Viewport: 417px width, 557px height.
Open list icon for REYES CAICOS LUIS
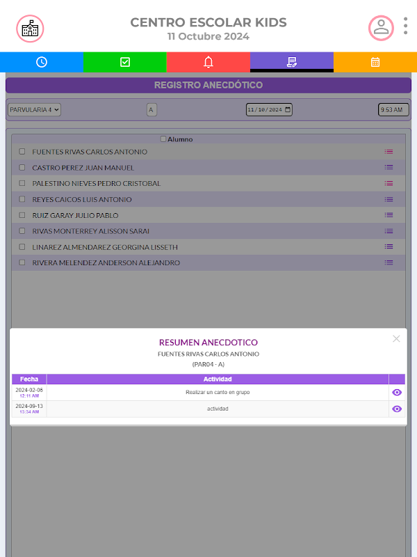click(389, 199)
